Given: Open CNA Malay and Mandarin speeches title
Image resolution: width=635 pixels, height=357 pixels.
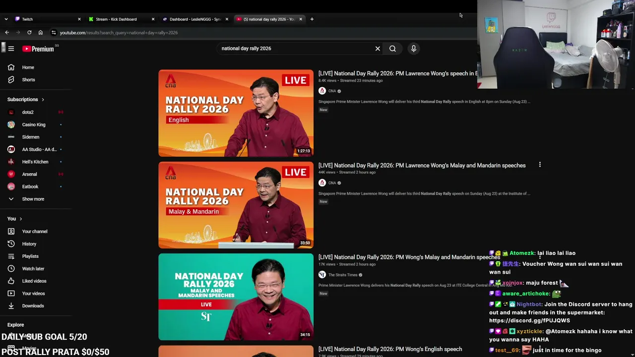Looking at the screenshot, I should click(422, 165).
